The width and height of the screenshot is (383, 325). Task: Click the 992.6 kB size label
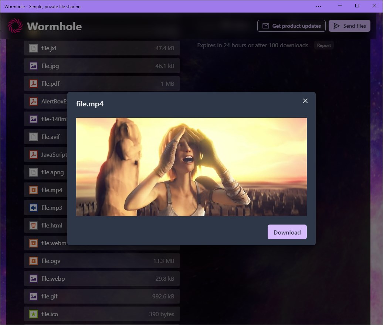click(163, 296)
